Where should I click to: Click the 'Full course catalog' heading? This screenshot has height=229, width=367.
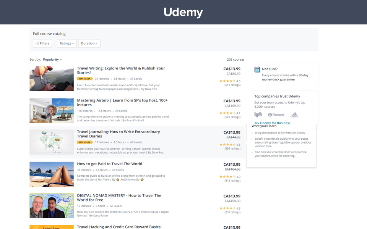(x=49, y=34)
